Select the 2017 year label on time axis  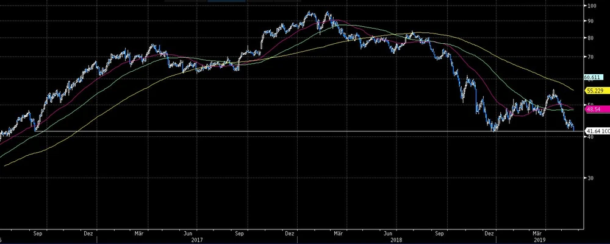point(196,240)
